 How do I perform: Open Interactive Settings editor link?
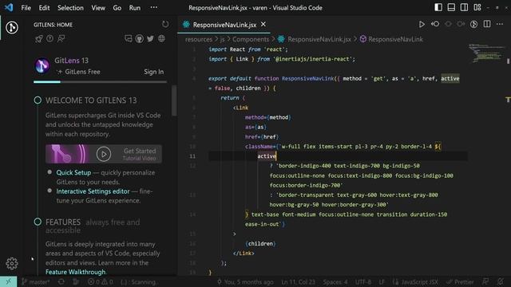[93, 191]
